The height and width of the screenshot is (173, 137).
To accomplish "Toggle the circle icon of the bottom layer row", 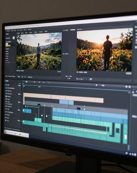I will tap(6, 121).
